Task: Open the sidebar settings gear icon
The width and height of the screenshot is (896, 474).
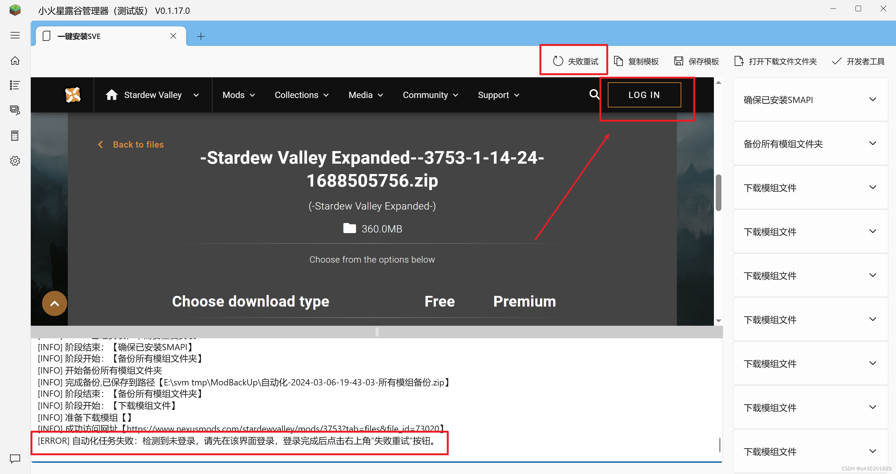Action: tap(15, 161)
